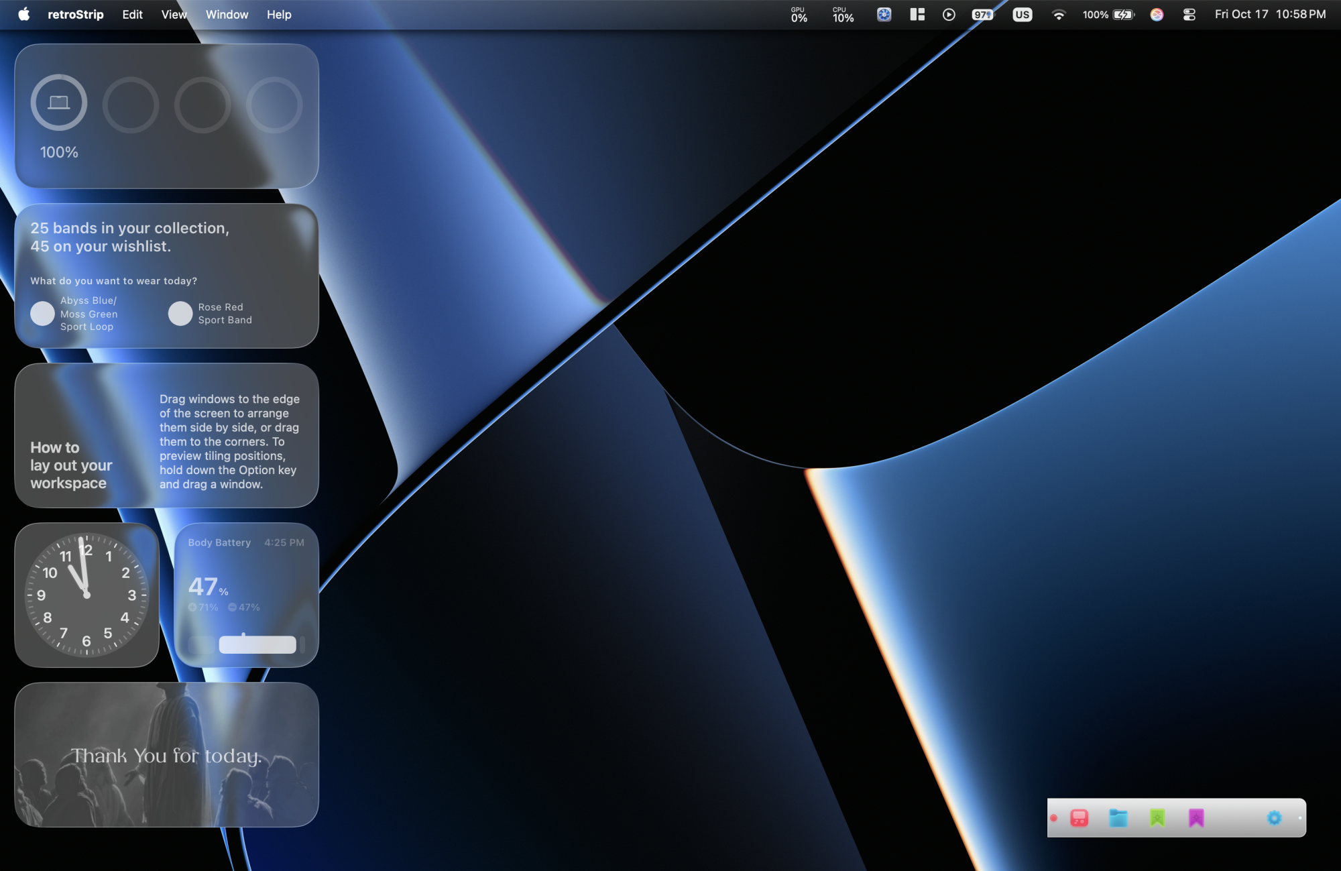Viewport: 1341px width, 871px height.
Task: Click the window tiling icon in the menu bar
Action: (x=917, y=14)
